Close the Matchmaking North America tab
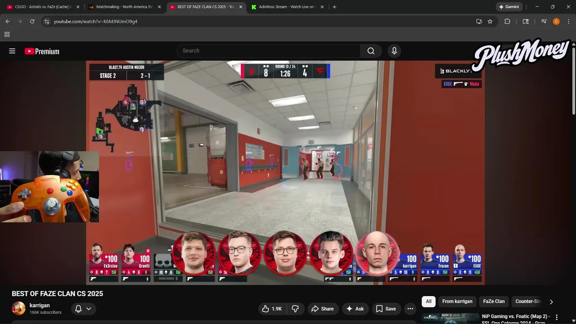Image resolution: width=576 pixels, height=324 pixels. [x=159, y=7]
